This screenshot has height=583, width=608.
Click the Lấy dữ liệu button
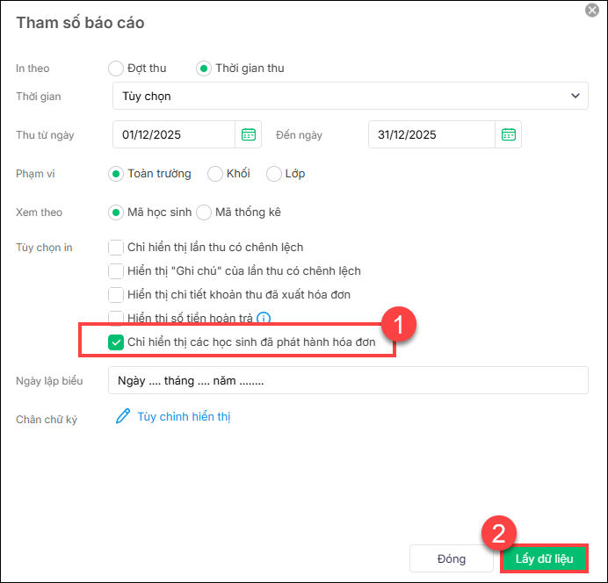tap(543, 558)
